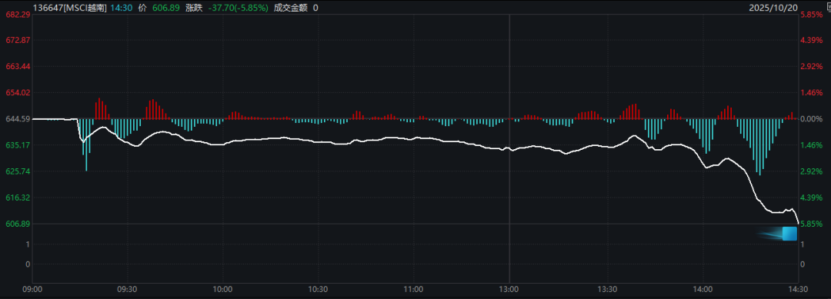Click the red 2.92% percent axis label
The height and width of the screenshot is (299, 831).
click(812, 66)
